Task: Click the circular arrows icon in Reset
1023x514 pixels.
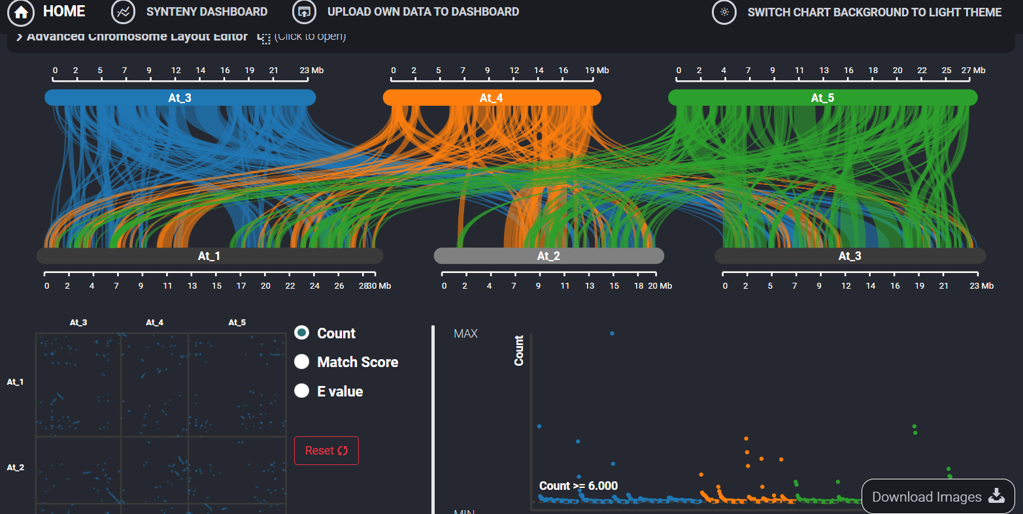Action: pos(343,451)
